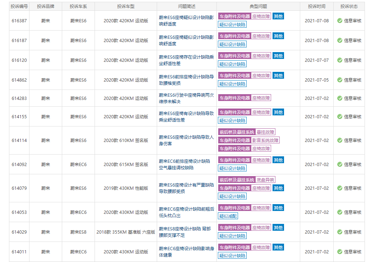Click the "蔚来" brand cell in row 616120
Image resolution: width=375 pixels, height=262 pixels.
[45, 60]
